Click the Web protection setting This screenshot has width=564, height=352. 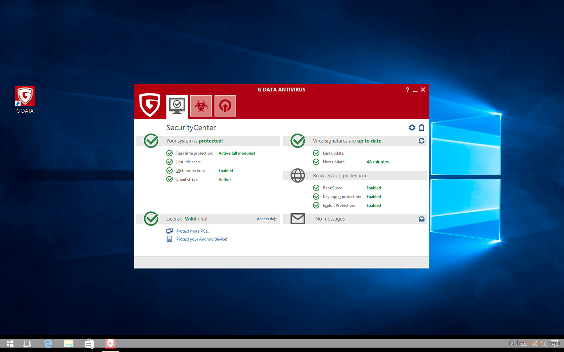(x=190, y=171)
